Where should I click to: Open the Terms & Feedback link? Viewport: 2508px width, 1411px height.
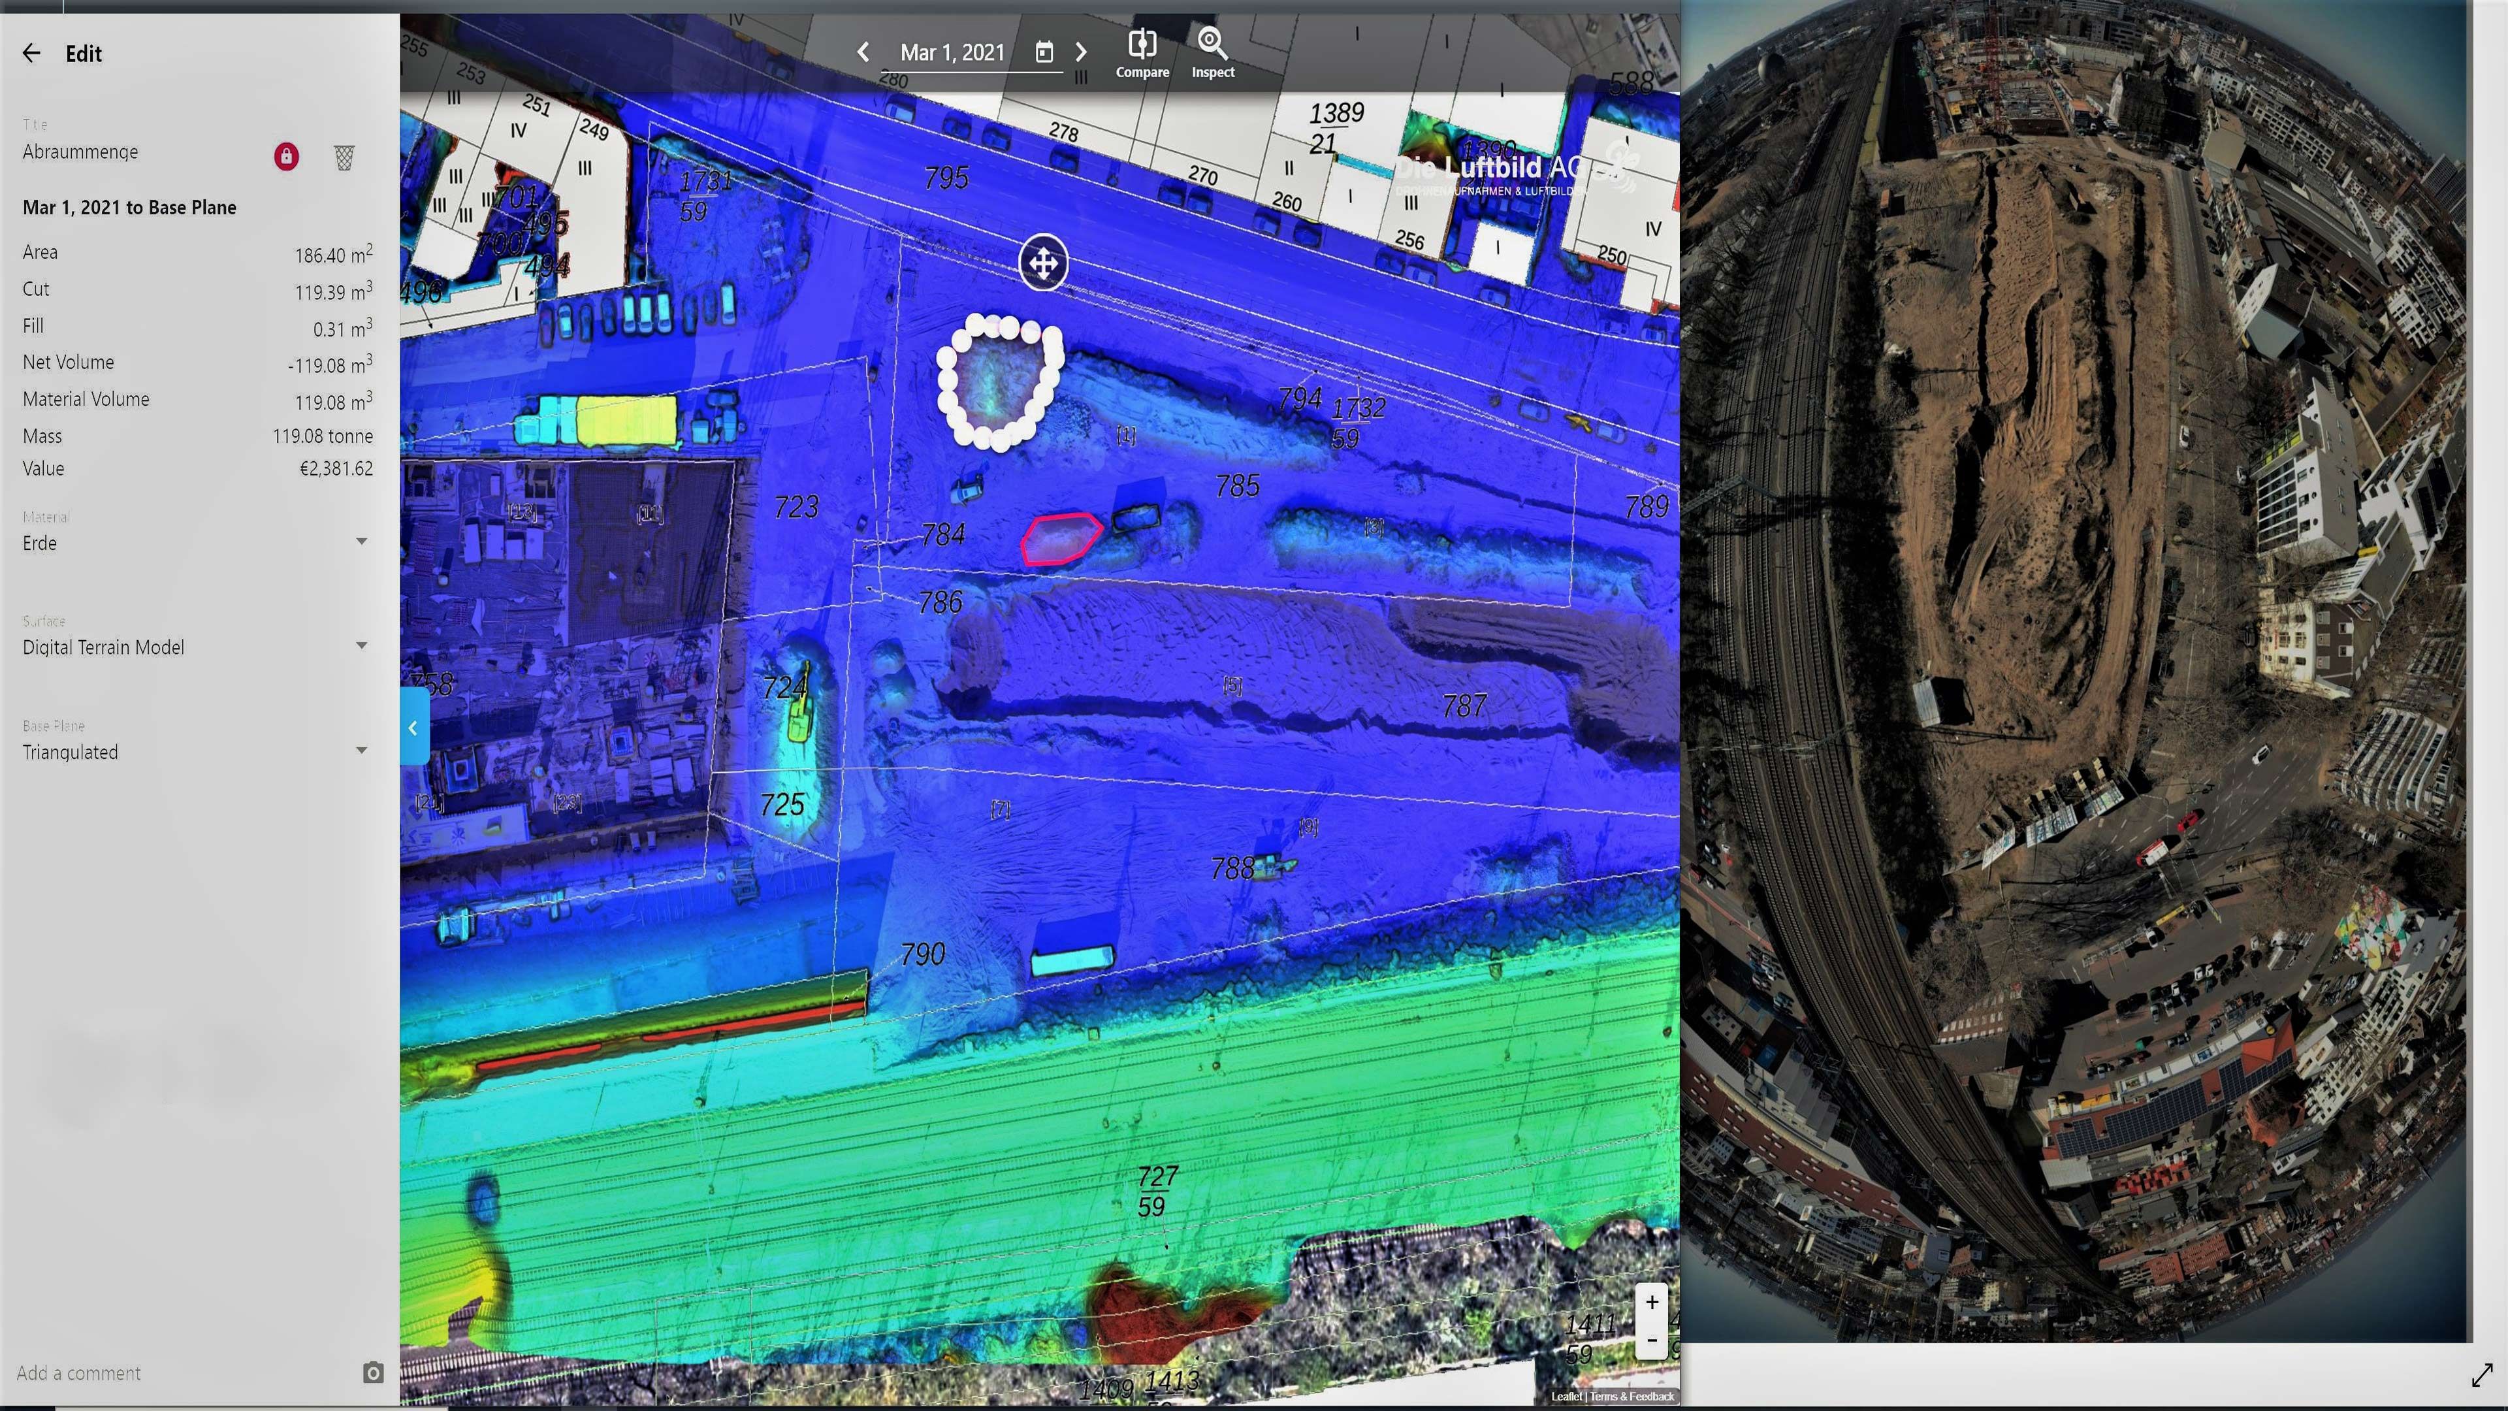(x=1632, y=1397)
